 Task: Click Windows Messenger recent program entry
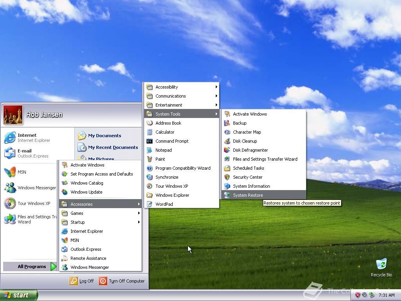point(29,188)
